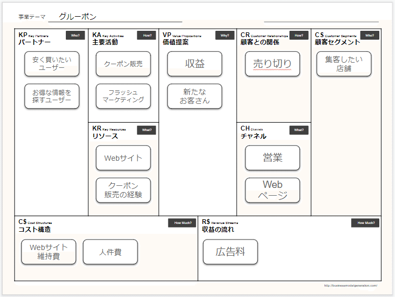This screenshot has width=395, height=297.
Task: Click the 人件費 cost card
Action: pyautogui.click(x=110, y=252)
